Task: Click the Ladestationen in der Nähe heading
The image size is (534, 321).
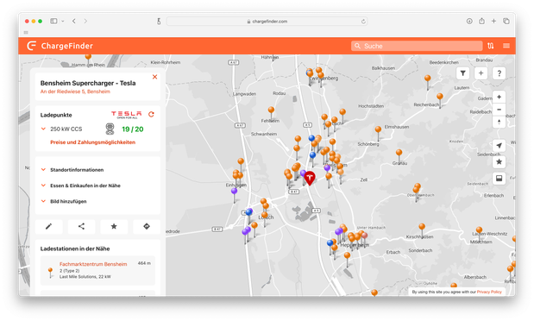Action: pyautogui.click(x=75, y=249)
